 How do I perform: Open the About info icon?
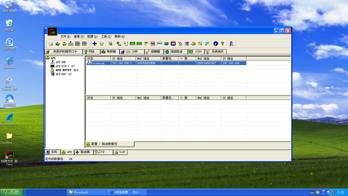click(x=216, y=44)
